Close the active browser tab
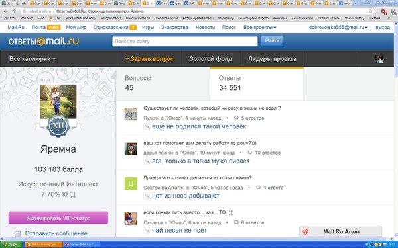This screenshot has width=398, height=248. coord(151,3)
